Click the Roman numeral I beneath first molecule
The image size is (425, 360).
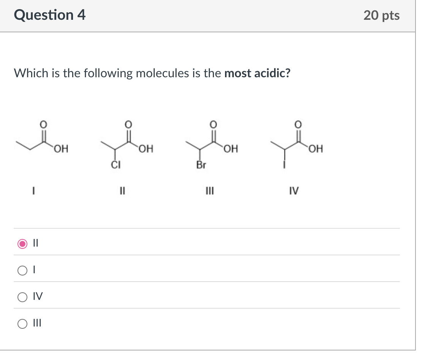pyautogui.click(x=33, y=191)
